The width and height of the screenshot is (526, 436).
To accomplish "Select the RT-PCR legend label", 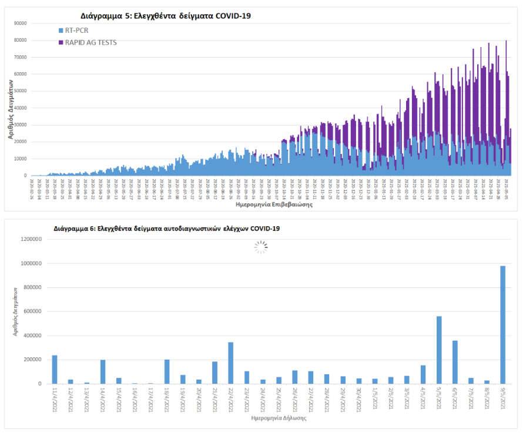I will tap(78, 30).
